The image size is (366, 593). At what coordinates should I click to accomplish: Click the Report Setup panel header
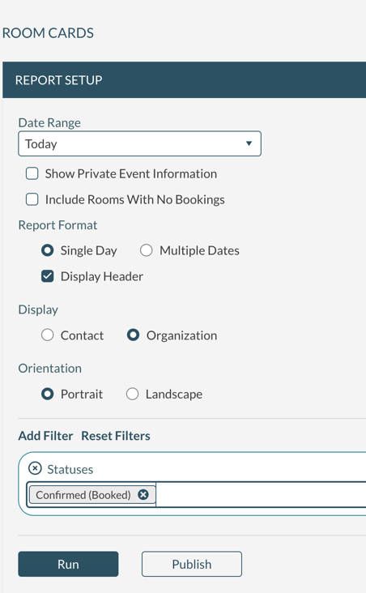184,80
